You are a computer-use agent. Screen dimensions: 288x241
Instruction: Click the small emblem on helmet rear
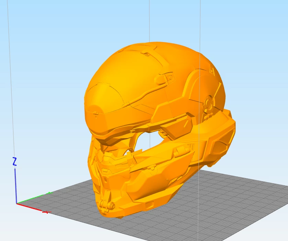click(212, 71)
